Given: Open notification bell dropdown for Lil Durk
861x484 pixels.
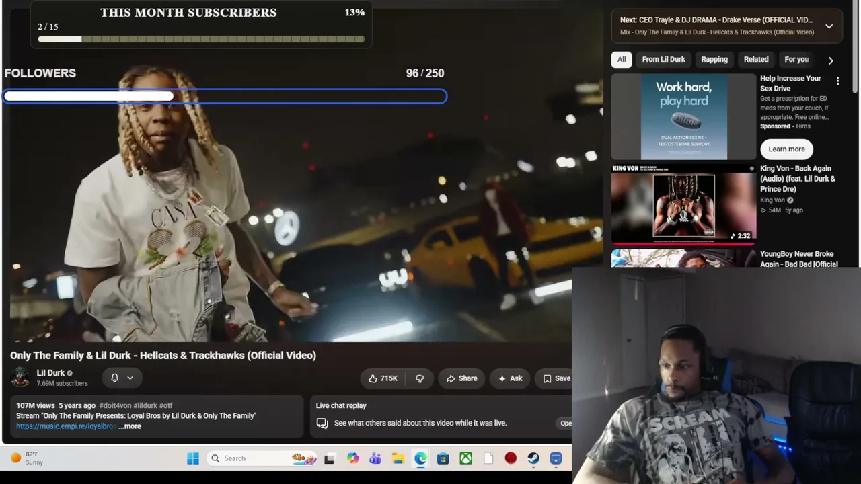Looking at the screenshot, I should coord(122,378).
